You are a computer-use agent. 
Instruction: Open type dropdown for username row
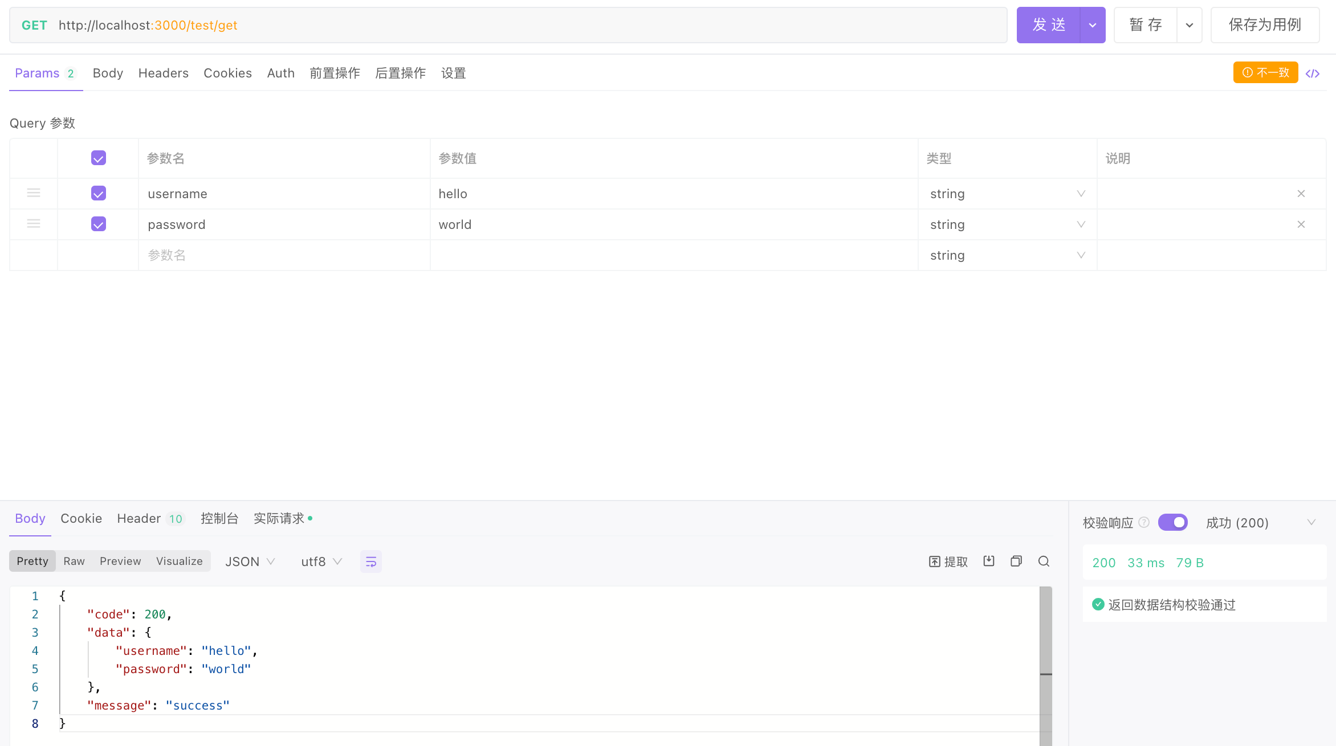[1007, 194]
